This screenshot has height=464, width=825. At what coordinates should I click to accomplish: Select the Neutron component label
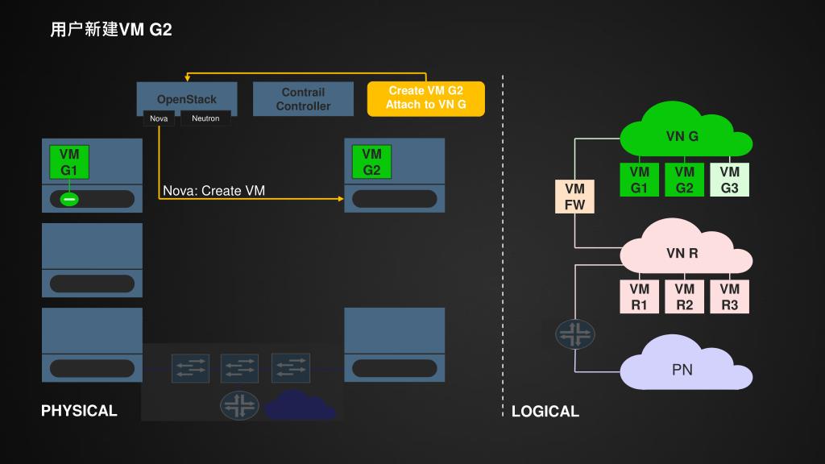(x=205, y=118)
